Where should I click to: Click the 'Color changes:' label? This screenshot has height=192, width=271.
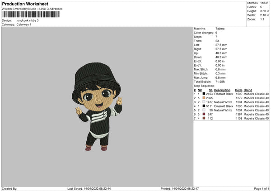pos(204,33)
